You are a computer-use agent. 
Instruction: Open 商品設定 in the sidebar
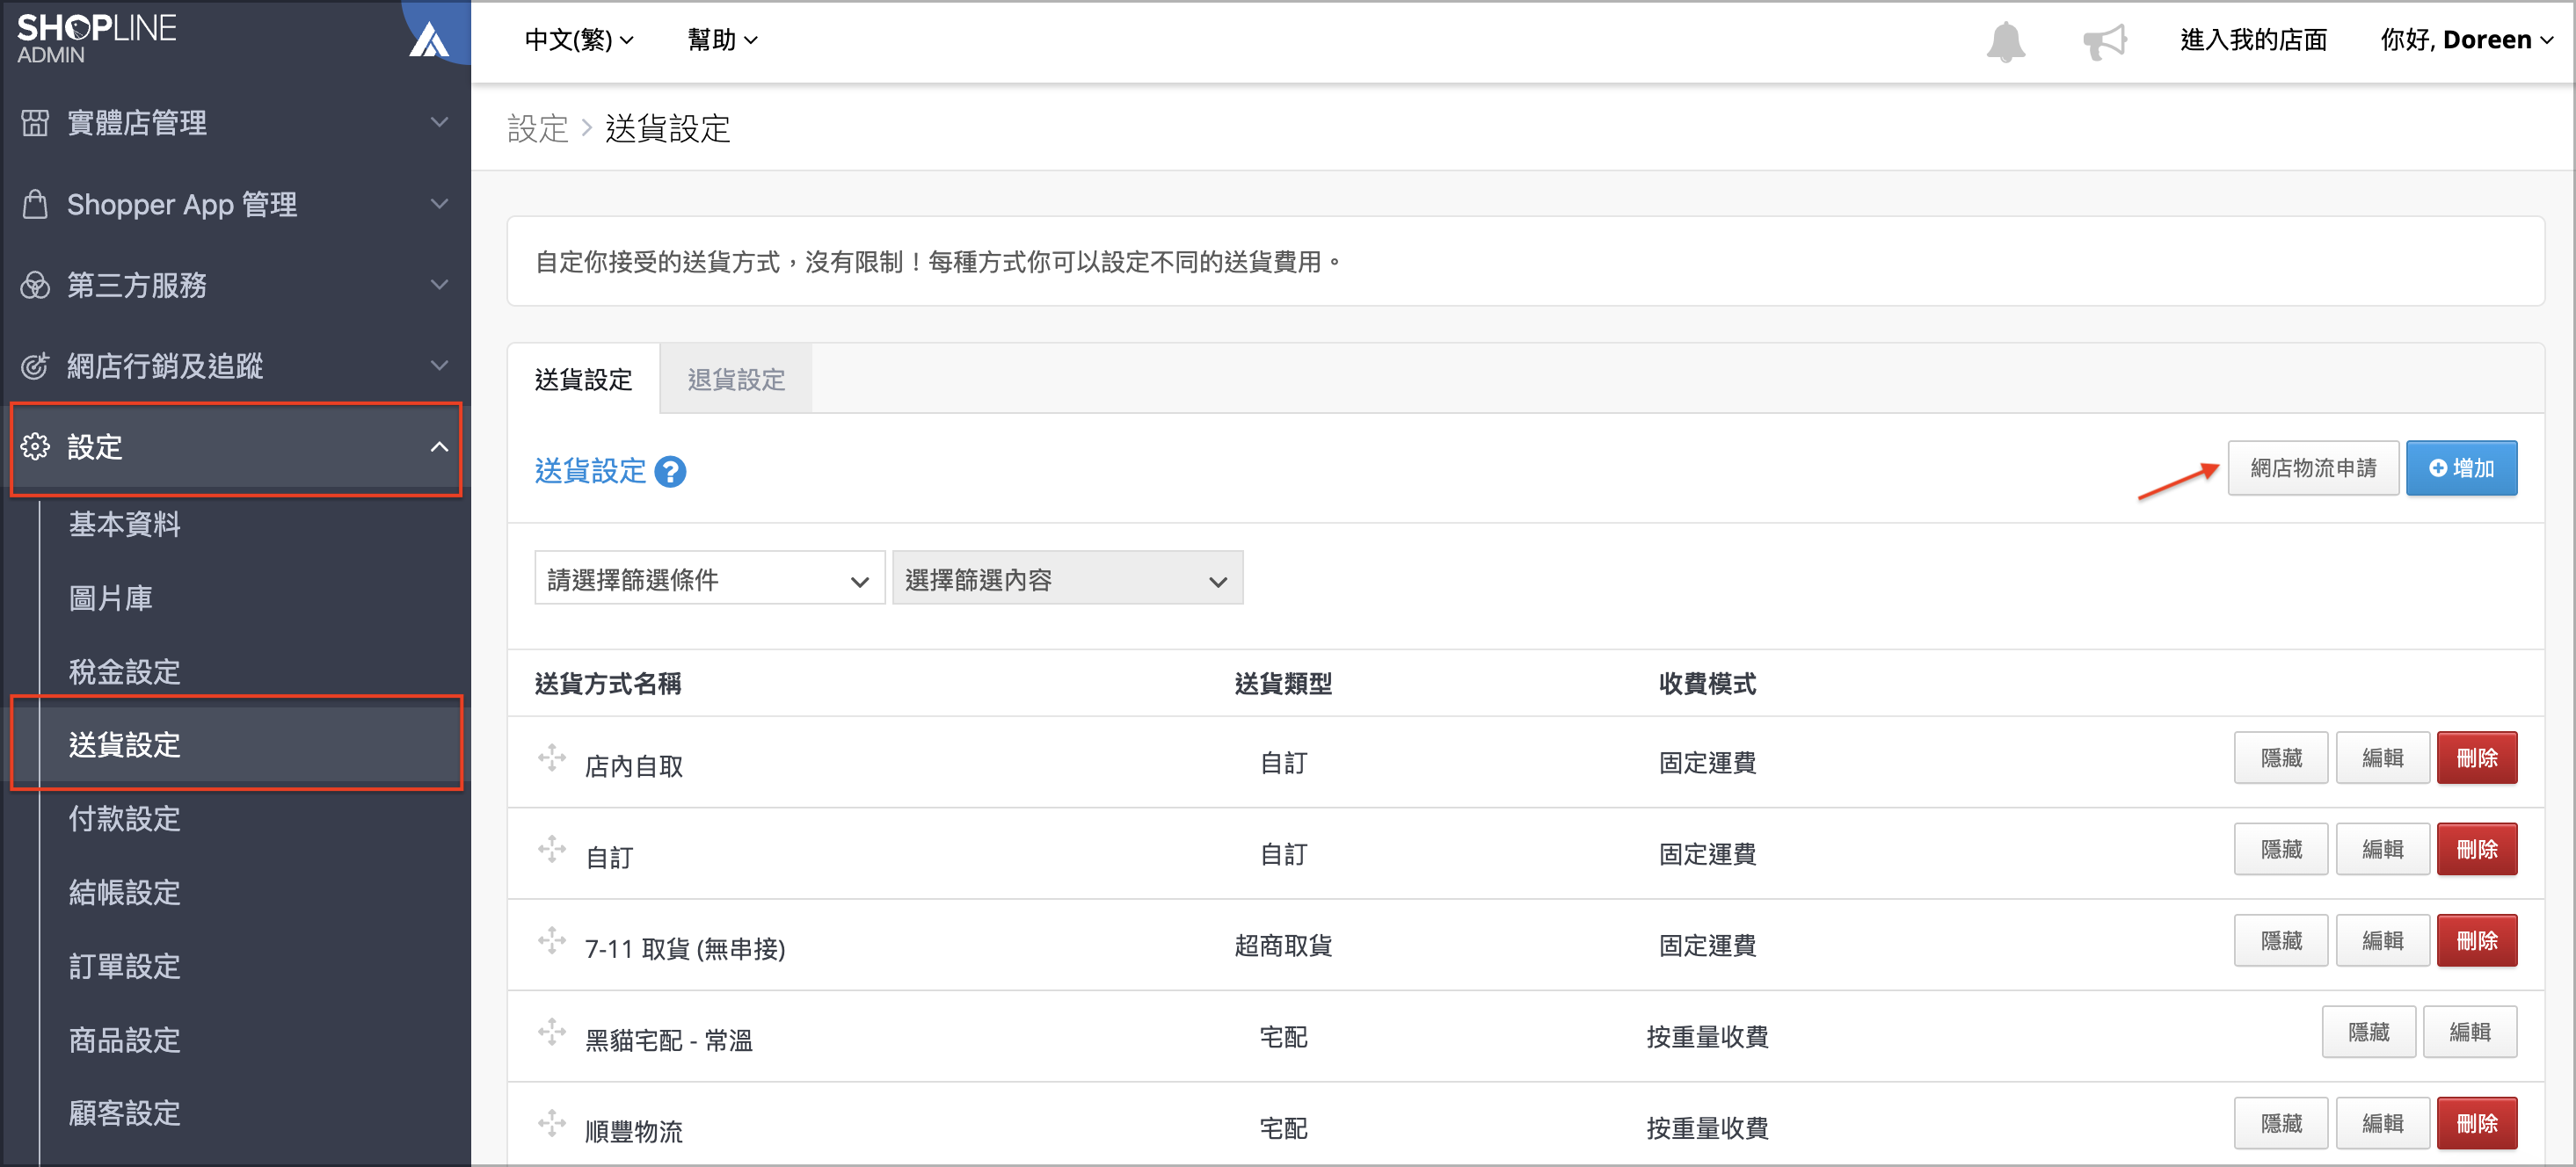(124, 1040)
